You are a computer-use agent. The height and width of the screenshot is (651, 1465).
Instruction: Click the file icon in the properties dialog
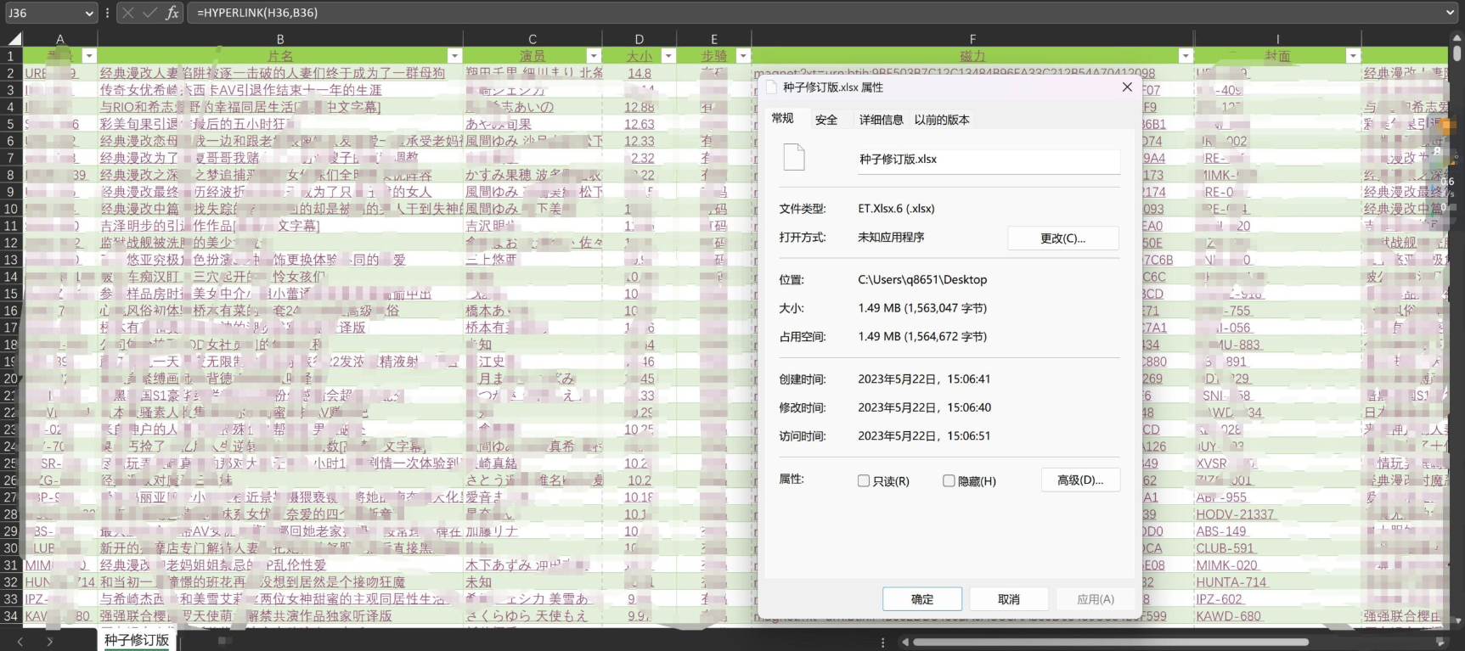coord(794,157)
